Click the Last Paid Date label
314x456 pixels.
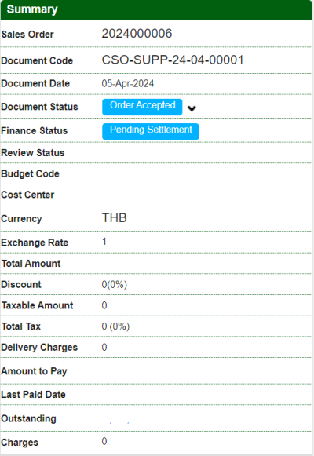(34, 395)
